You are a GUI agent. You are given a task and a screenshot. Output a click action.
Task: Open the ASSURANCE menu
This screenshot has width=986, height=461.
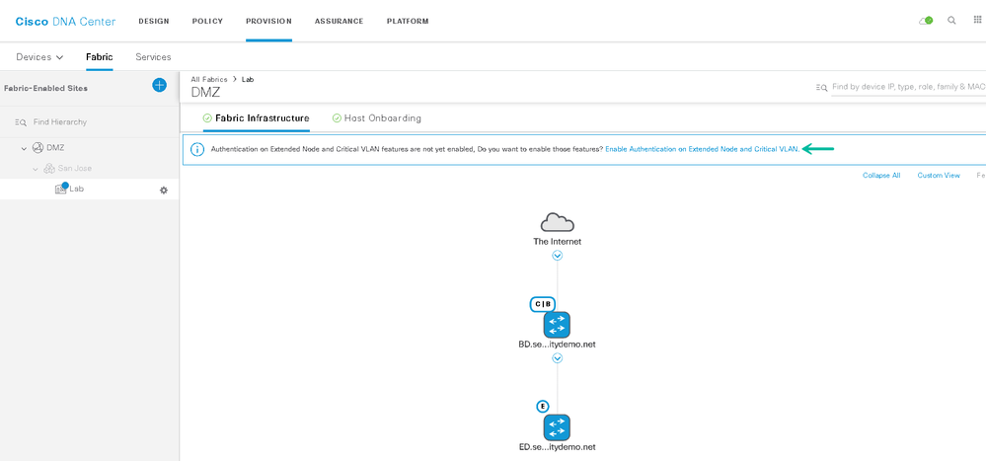pos(339,22)
